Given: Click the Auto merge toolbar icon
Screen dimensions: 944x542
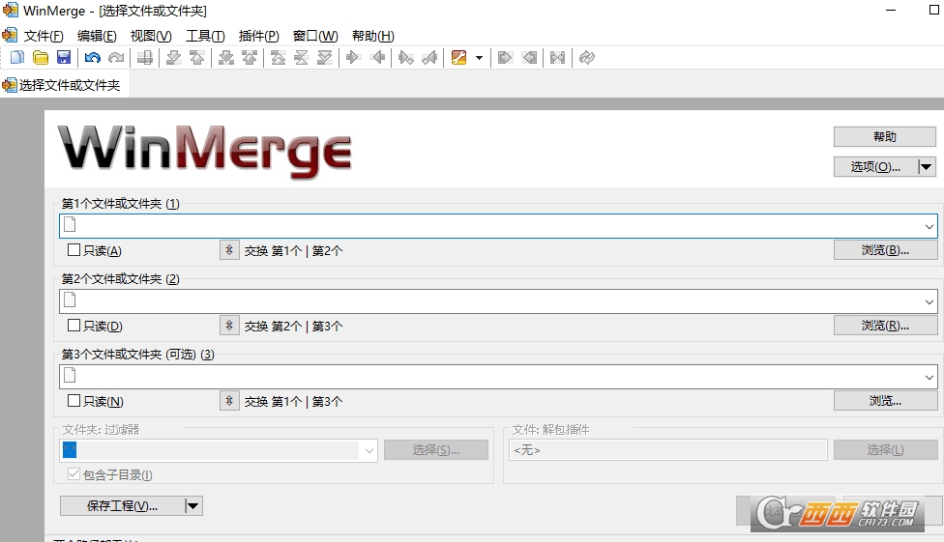Looking at the screenshot, I should coord(558,58).
